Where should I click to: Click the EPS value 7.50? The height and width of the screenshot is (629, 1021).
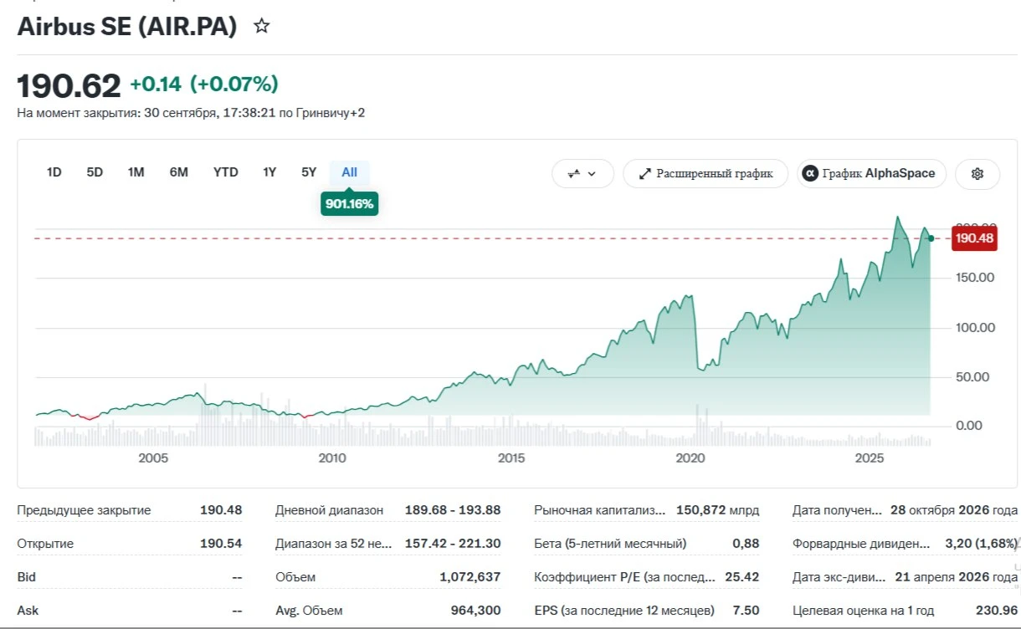746,611
